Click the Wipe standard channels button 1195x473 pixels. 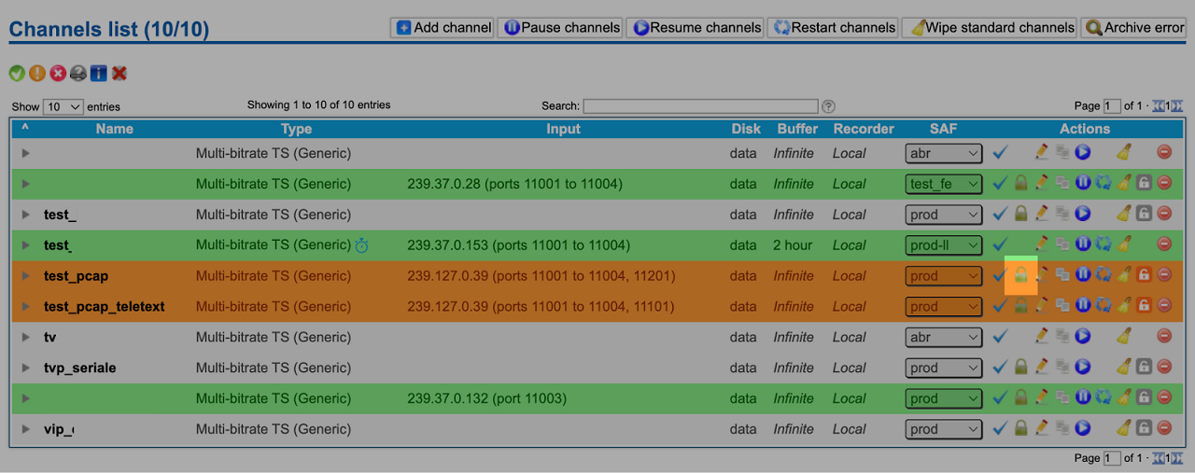click(x=990, y=27)
